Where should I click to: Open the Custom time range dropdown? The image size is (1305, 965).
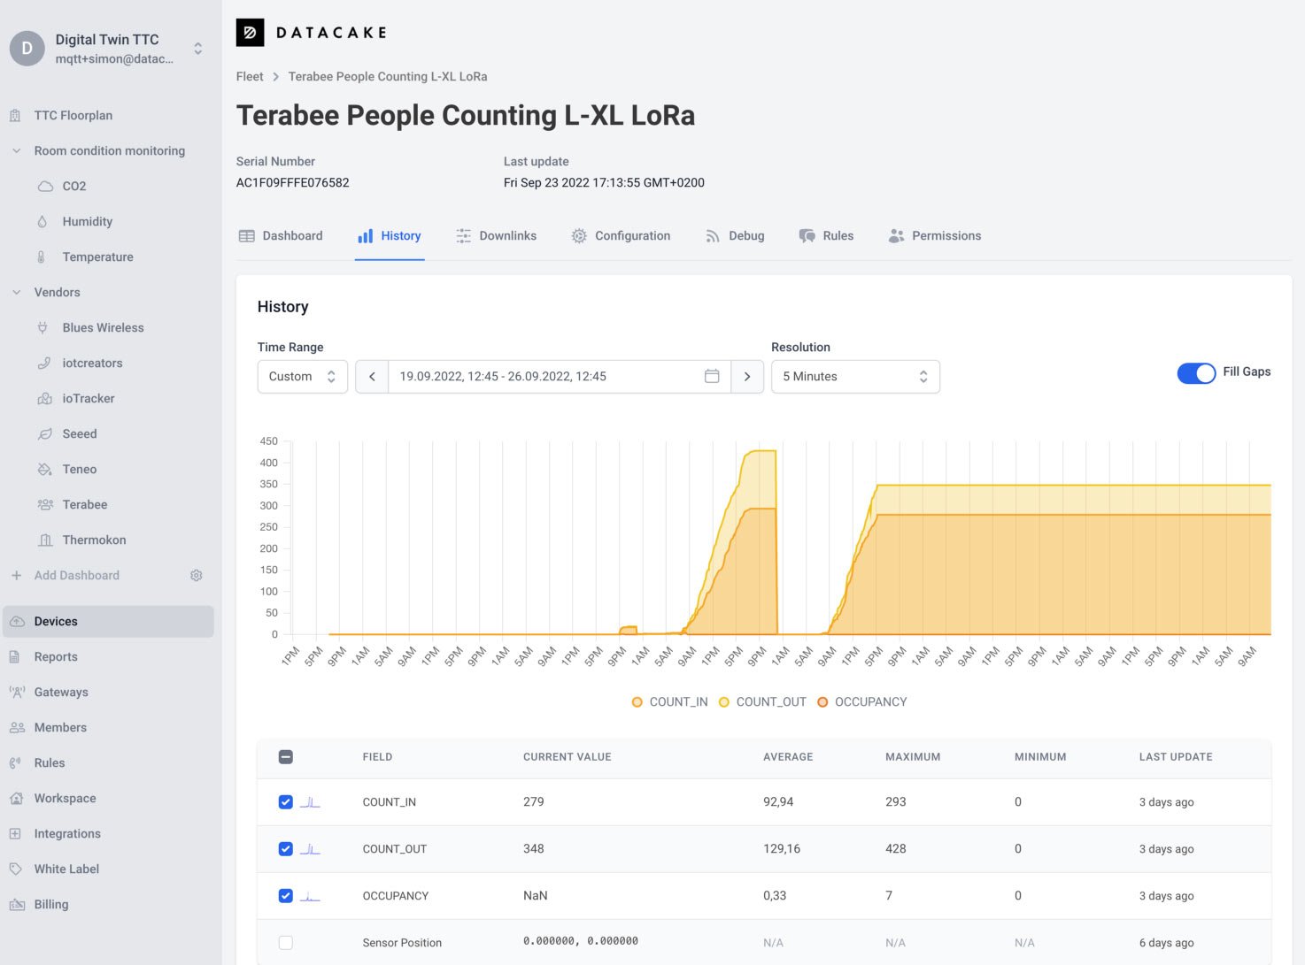click(303, 377)
